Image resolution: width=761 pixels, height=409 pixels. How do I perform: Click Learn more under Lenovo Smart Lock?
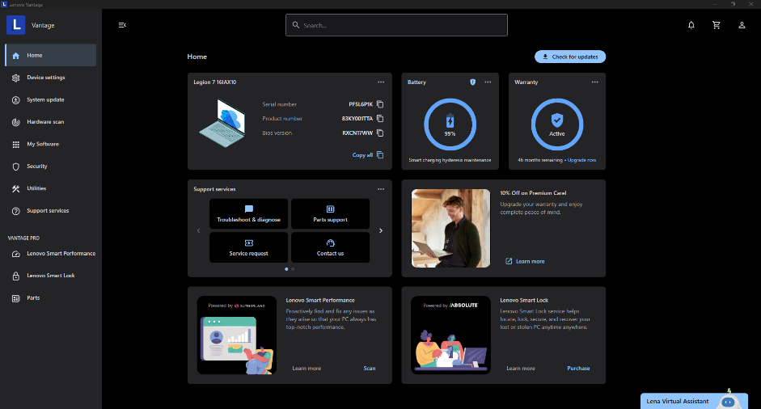[x=521, y=369]
